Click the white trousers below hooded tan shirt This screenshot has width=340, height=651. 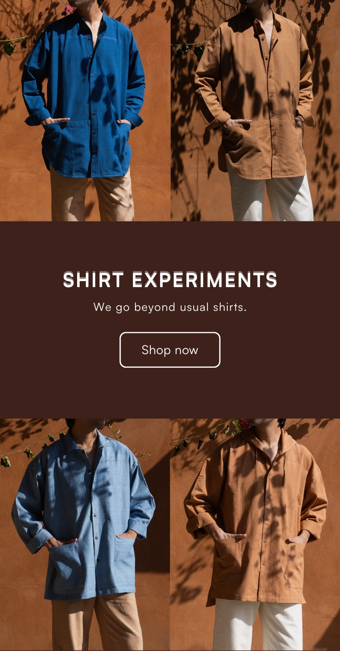click(257, 625)
